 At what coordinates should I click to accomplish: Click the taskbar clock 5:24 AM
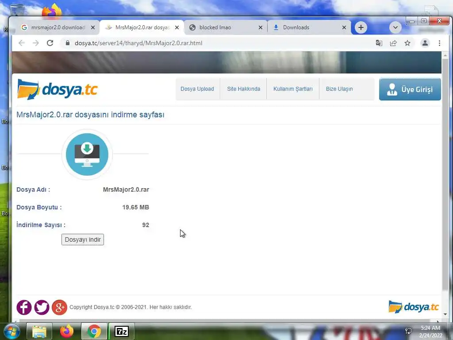pos(430,328)
